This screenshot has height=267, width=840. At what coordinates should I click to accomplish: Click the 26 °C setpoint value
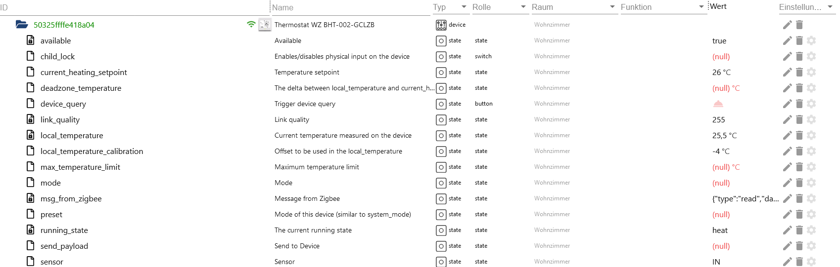click(x=721, y=73)
